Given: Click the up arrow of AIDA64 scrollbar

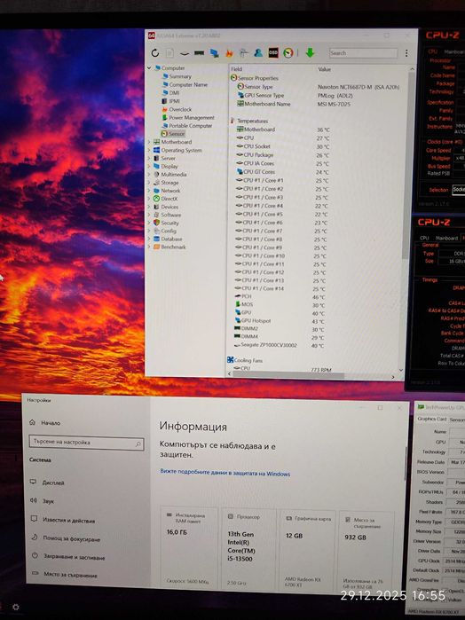Looking at the screenshot, I should [412, 69].
